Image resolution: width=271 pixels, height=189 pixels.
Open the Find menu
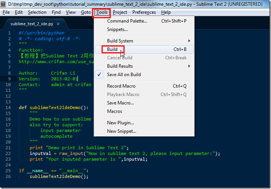tap(56, 12)
